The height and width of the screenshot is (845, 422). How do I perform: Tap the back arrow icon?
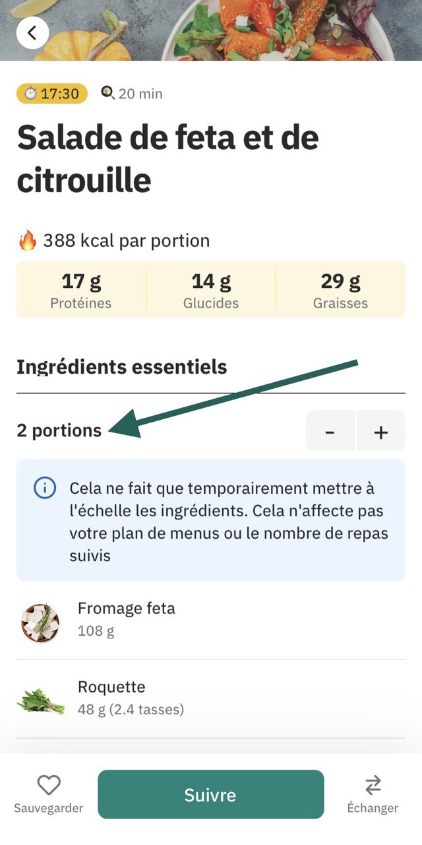[x=32, y=32]
